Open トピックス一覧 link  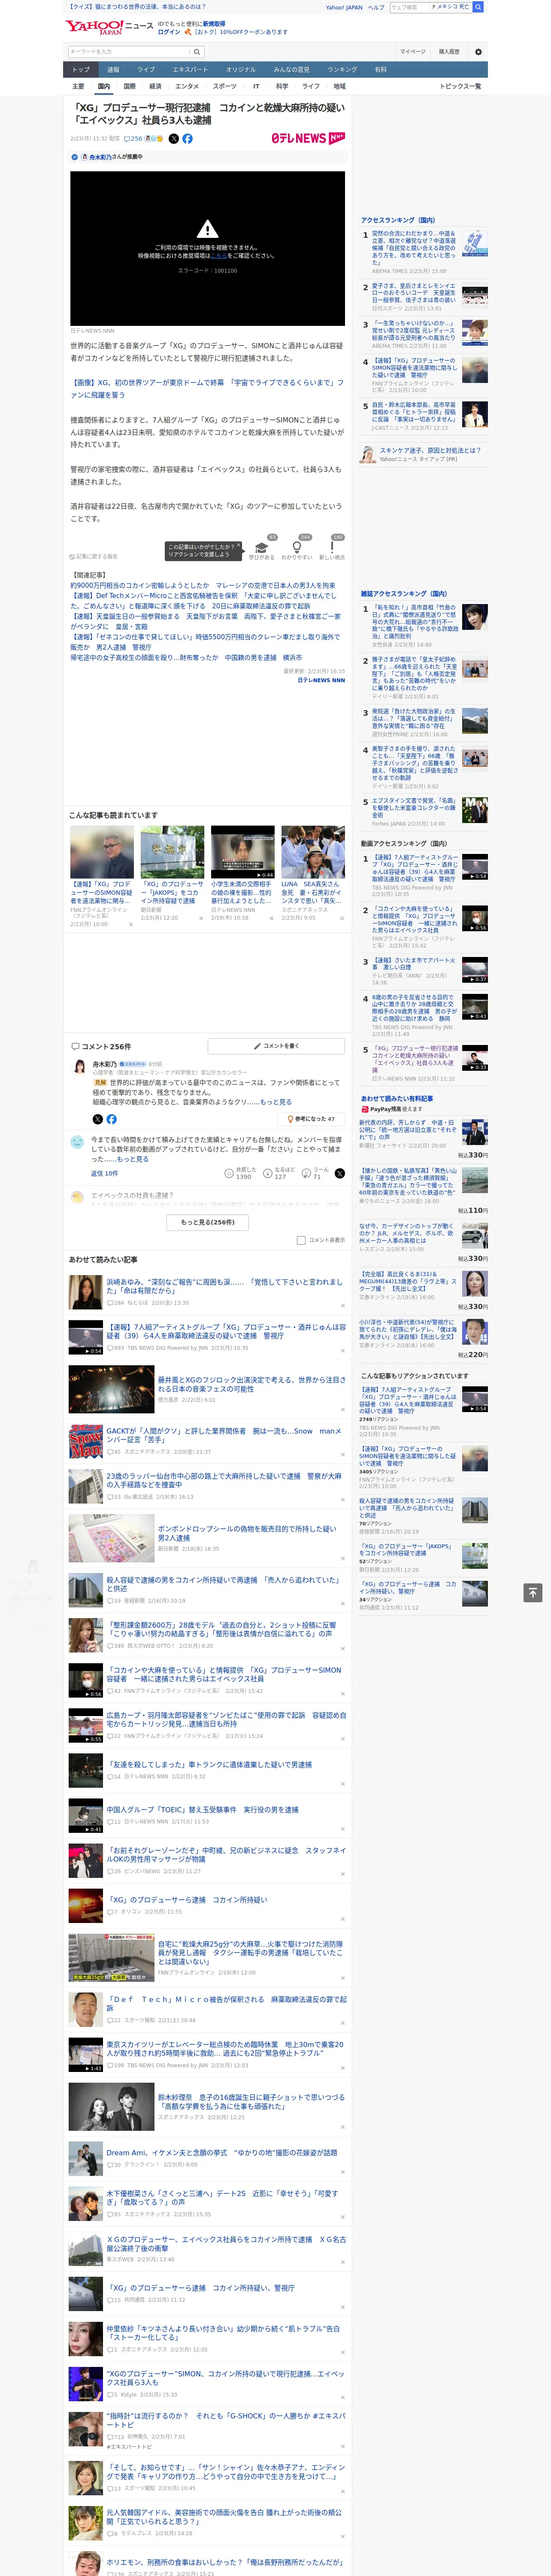[x=460, y=87]
